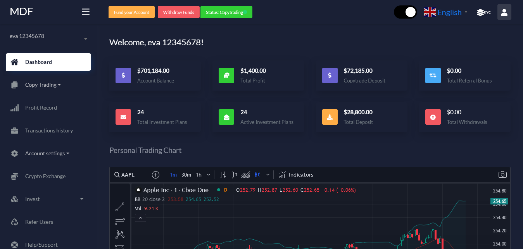Expand the Copy Trading submenu
The height and width of the screenshot is (249, 523).
pyautogui.click(x=43, y=85)
